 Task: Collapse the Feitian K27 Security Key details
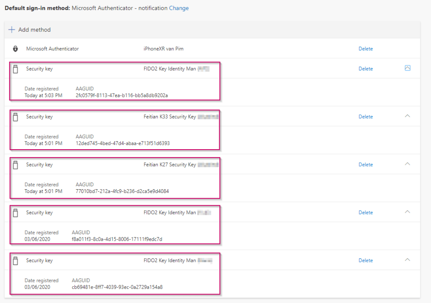407,164
